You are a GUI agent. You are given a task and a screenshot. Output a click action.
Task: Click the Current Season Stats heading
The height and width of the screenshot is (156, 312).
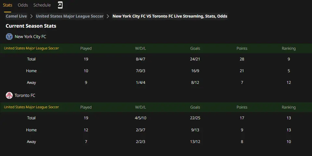[x=31, y=26]
